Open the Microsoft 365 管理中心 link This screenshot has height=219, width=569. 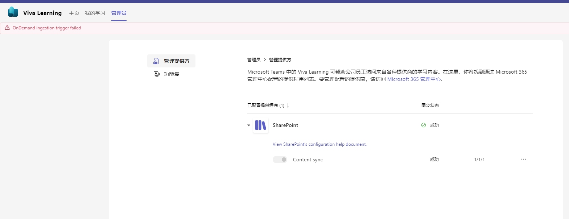(x=414, y=79)
